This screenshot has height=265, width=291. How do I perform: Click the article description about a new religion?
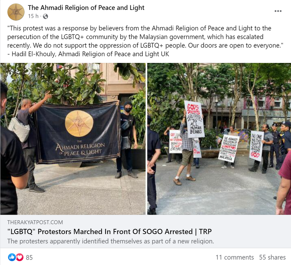[110, 241]
